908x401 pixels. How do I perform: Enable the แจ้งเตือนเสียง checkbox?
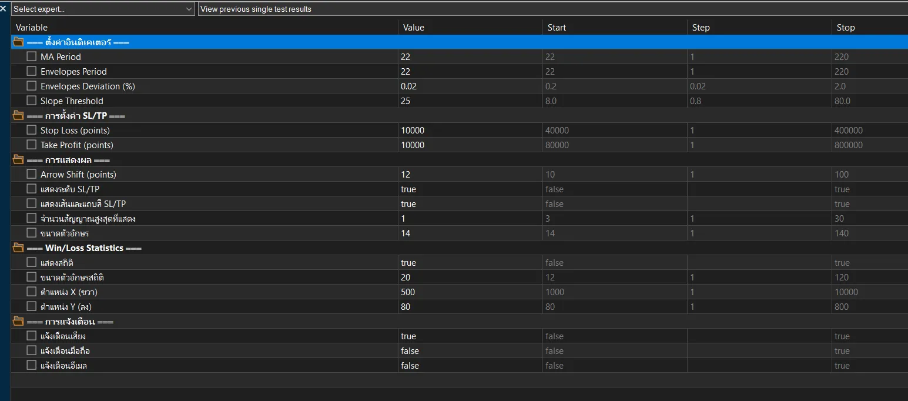coord(32,336)
